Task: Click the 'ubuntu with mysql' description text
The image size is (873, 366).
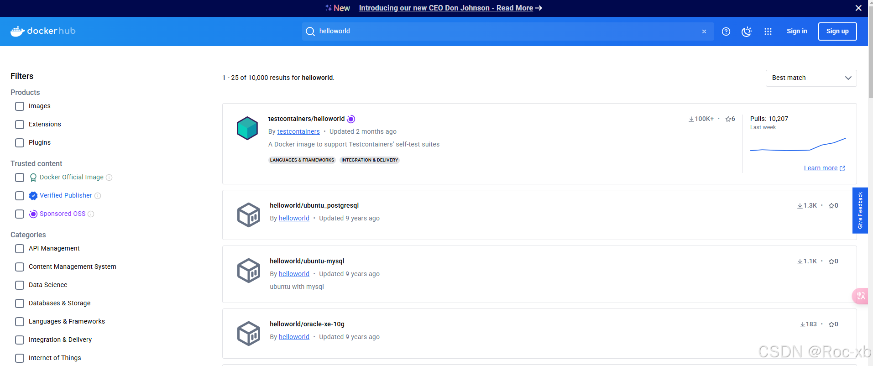Action: (x=297, y=287)
